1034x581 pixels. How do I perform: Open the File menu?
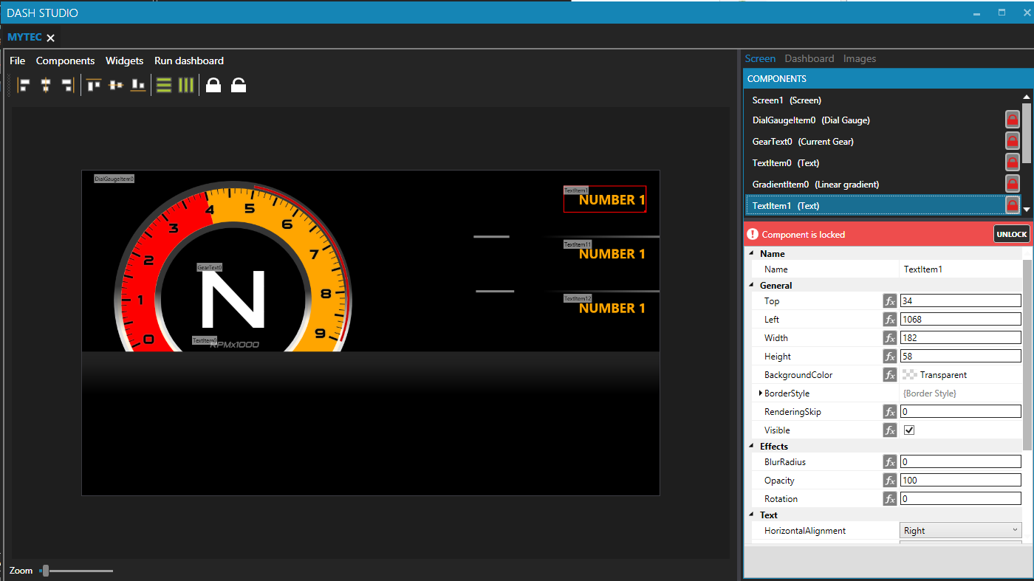tap(17, 61)
